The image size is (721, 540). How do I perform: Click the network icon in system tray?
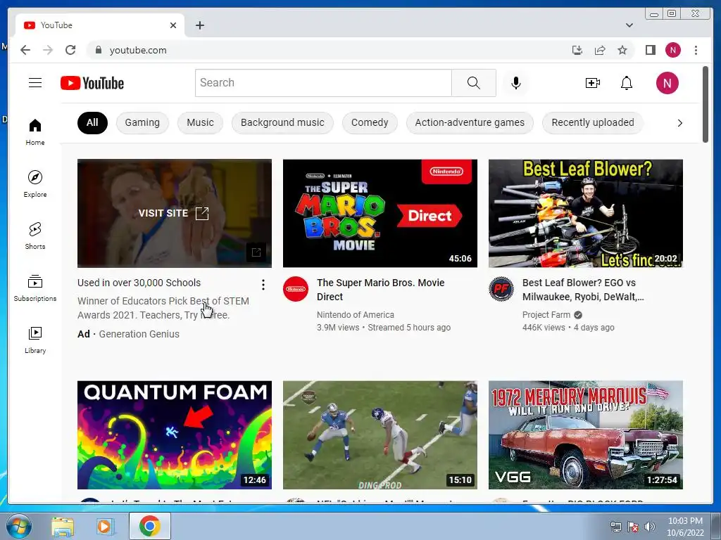coord(615,527)
